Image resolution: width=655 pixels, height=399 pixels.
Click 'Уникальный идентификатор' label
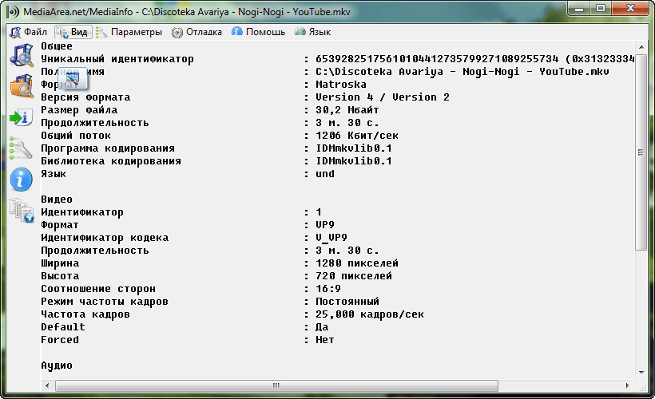[117, 59]
